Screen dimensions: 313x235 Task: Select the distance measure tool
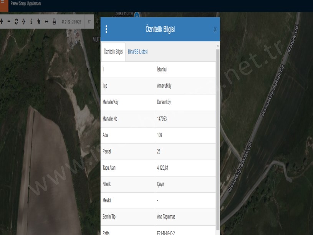click(x=46, y=22)
